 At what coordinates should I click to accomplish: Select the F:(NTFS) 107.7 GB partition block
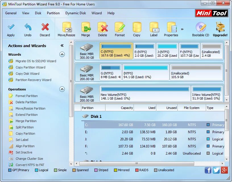click(x=189, y=51)
